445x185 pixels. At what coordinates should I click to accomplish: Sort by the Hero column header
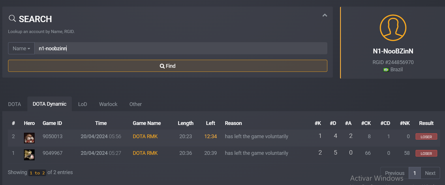[x=29, y=123]
